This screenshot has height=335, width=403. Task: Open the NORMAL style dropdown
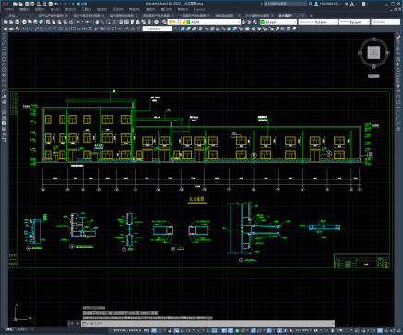[x=157, y=29]
